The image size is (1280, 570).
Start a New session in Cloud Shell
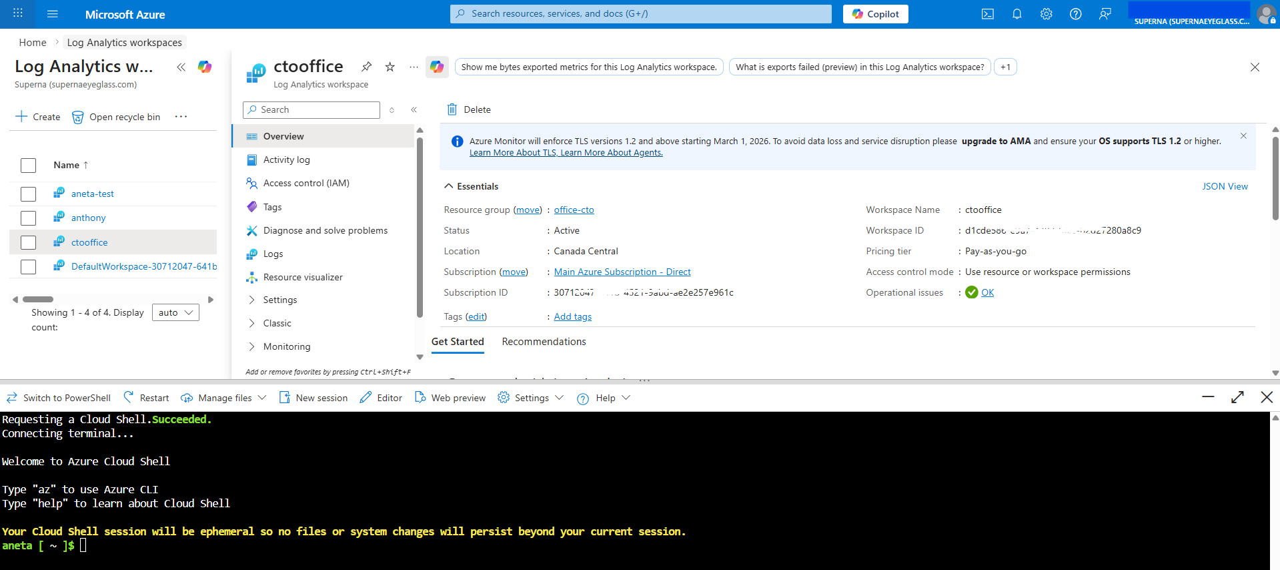313,398
